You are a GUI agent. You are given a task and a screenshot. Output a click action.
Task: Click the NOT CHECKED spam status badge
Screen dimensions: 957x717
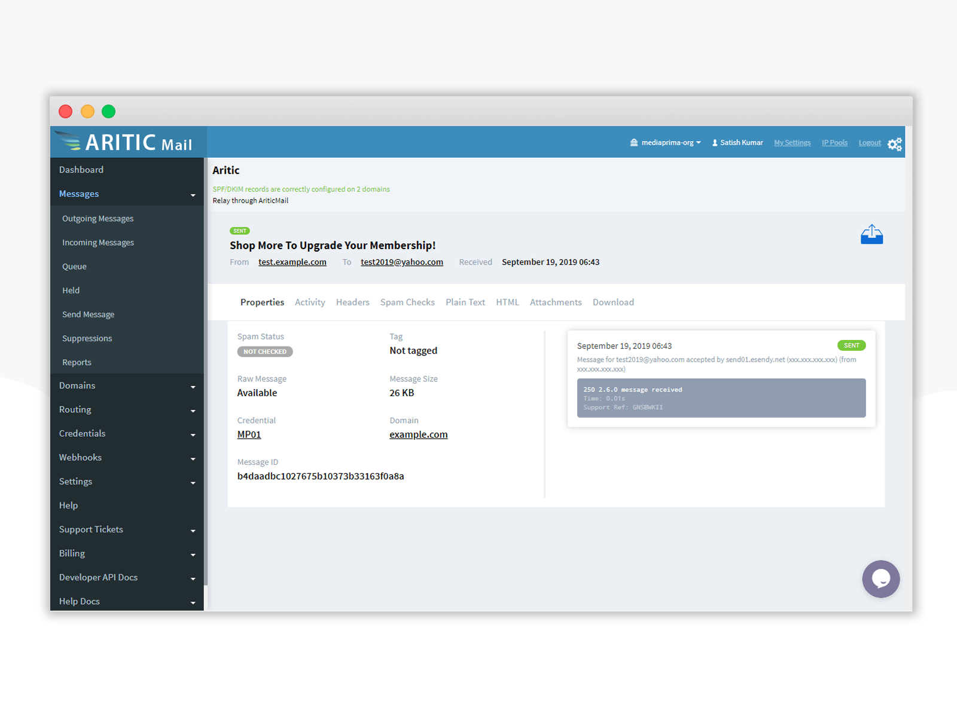click(x=265, y=352)
